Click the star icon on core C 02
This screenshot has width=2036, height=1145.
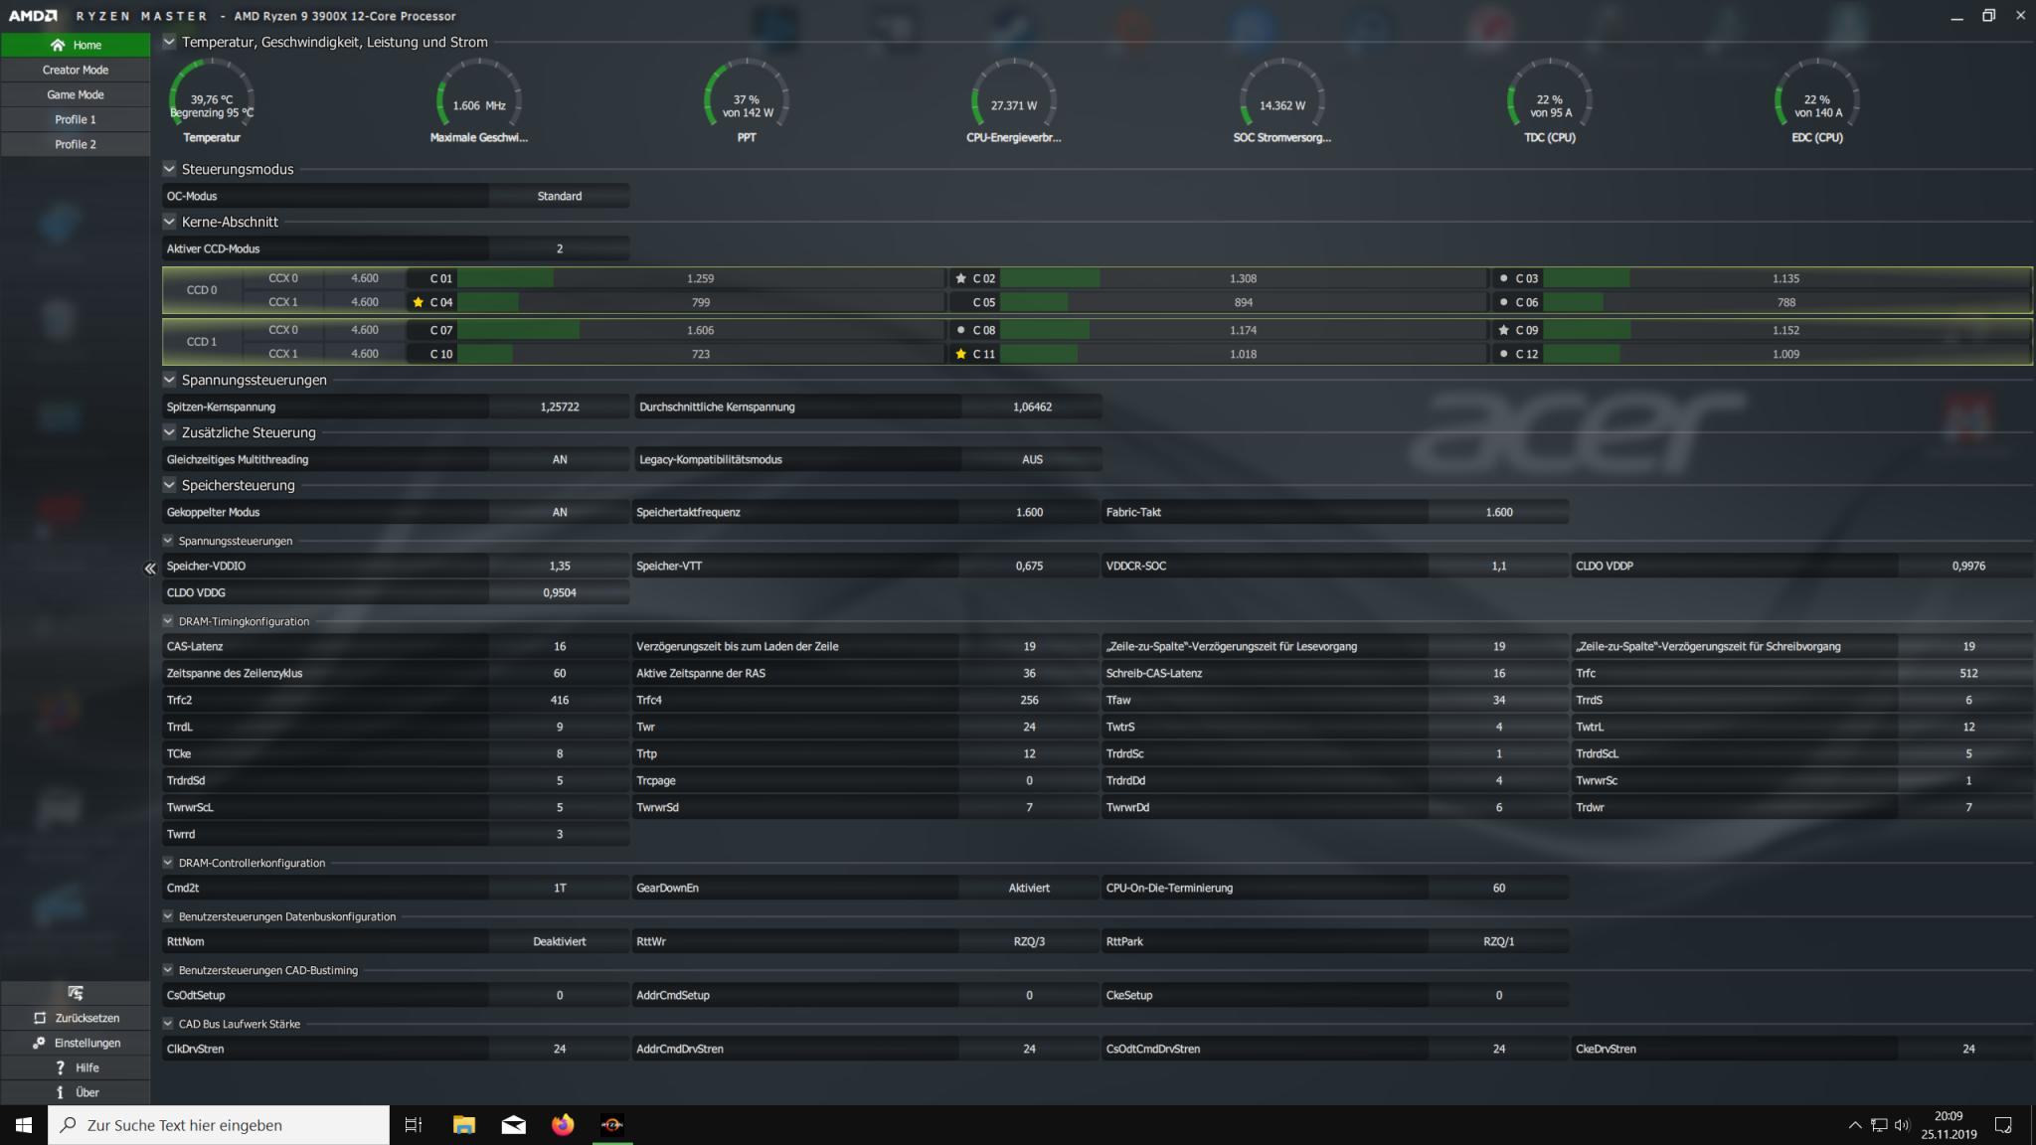coord(960,278)
